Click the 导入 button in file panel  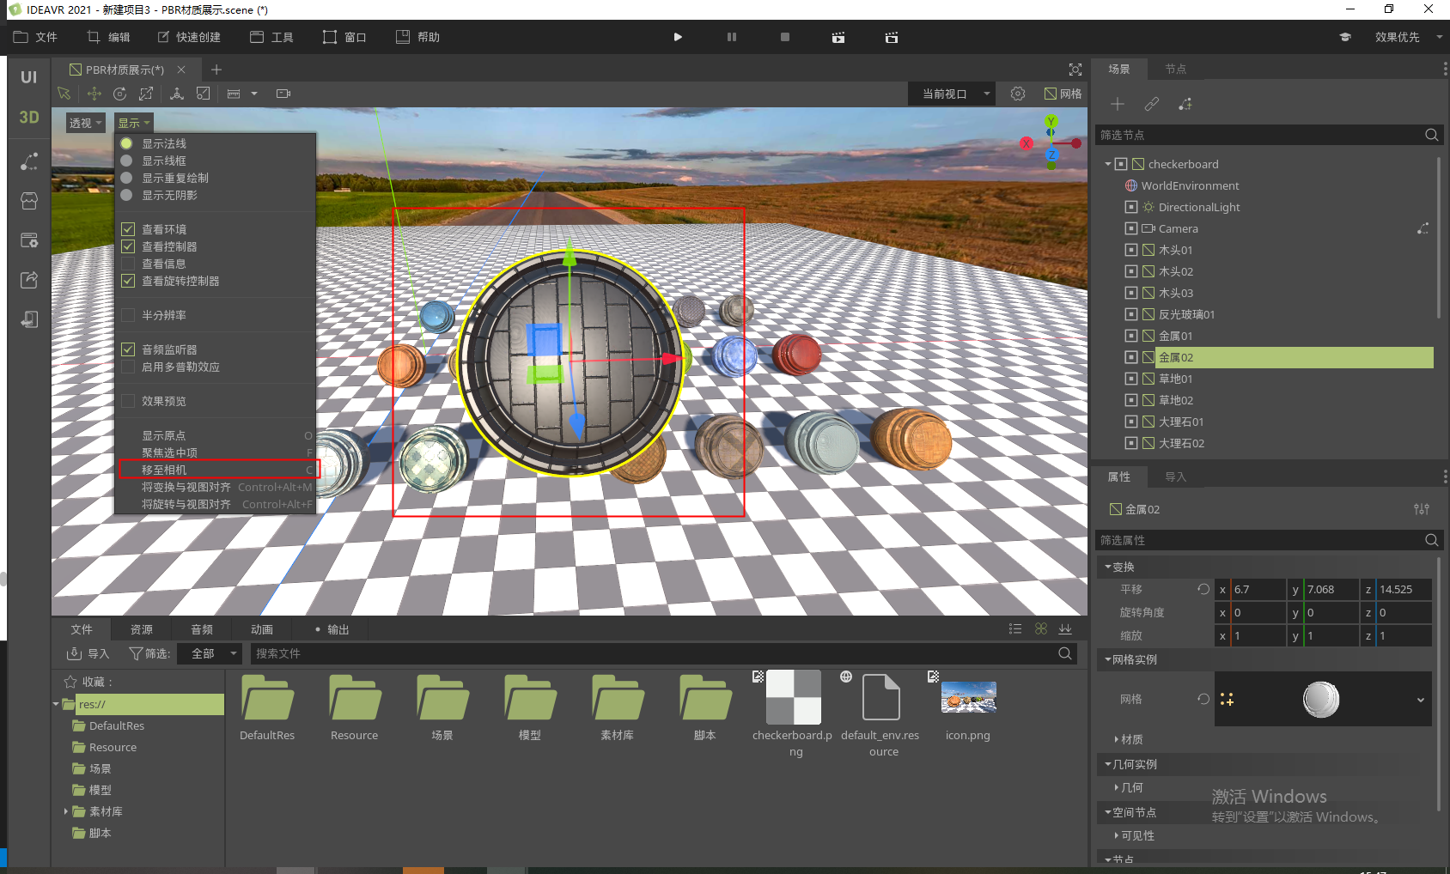pyautogui.click(x=88, y=653)
